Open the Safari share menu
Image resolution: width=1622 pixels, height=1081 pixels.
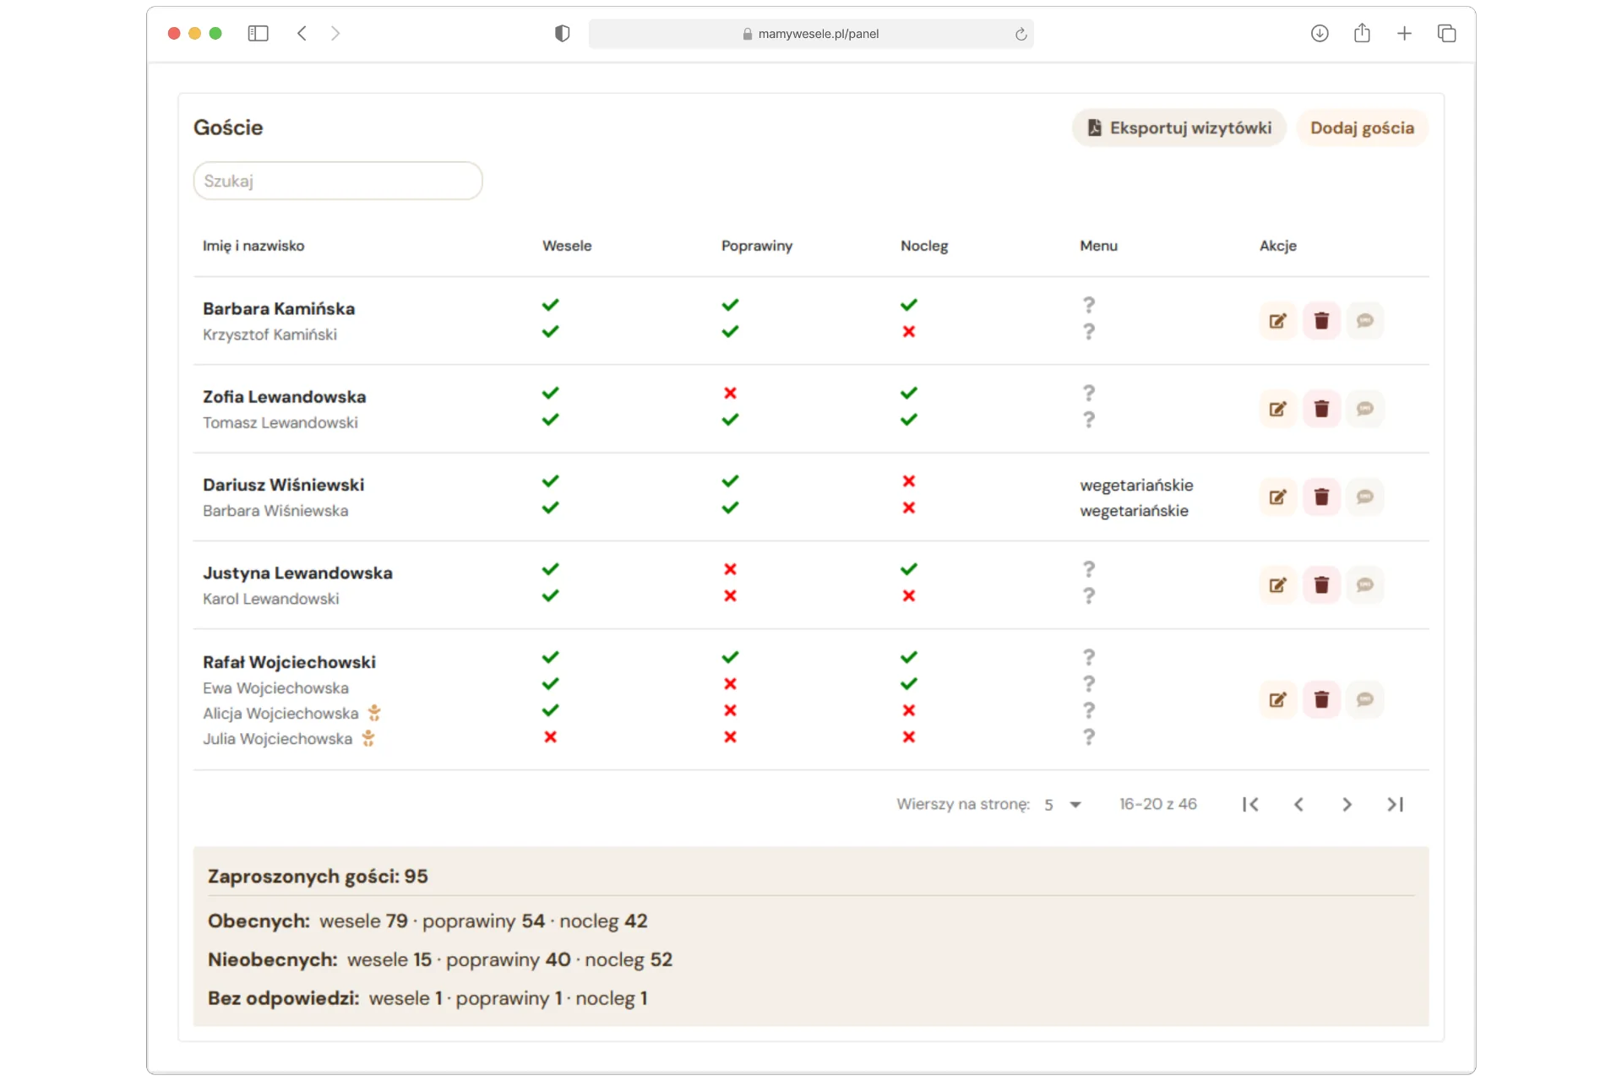1362,33
